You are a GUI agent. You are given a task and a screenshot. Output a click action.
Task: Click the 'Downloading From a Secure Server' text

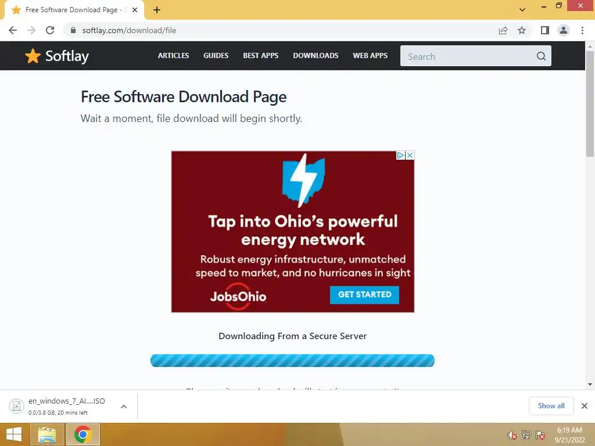point(293,336)
